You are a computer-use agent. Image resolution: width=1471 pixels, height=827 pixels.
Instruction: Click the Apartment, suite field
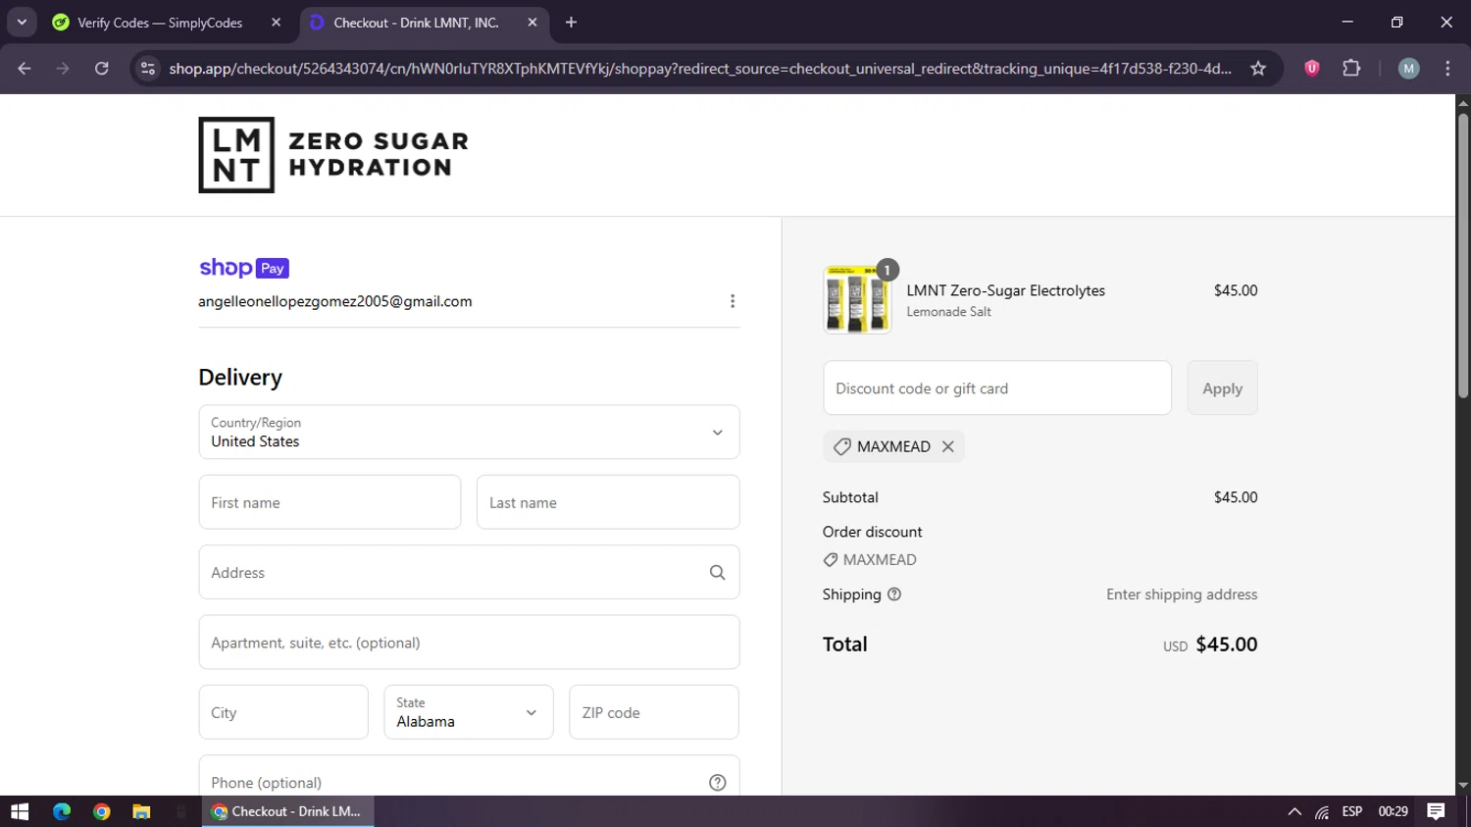(x=469, y=643)
